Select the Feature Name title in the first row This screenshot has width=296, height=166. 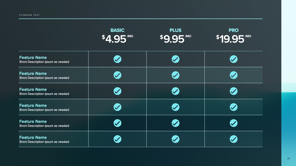pyautogui.click(x=33, y=57)
